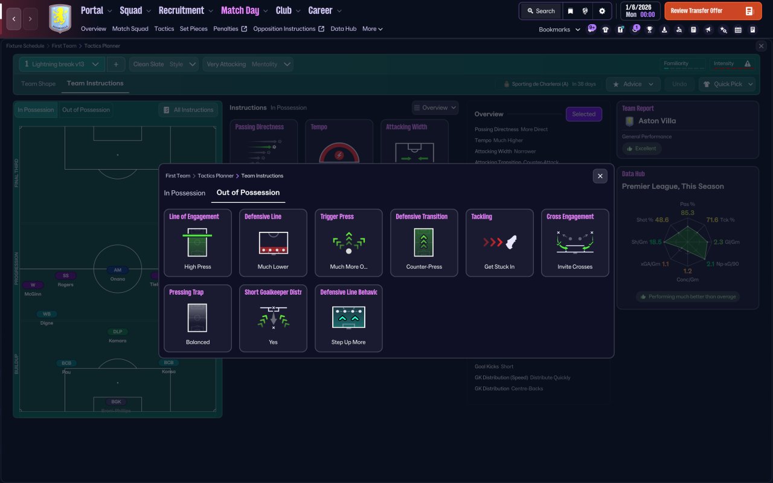773x483 pixels.
Task: Open the calendar icon in the bookmarks row
Action: pyautogui.click(x=738, y=30)
